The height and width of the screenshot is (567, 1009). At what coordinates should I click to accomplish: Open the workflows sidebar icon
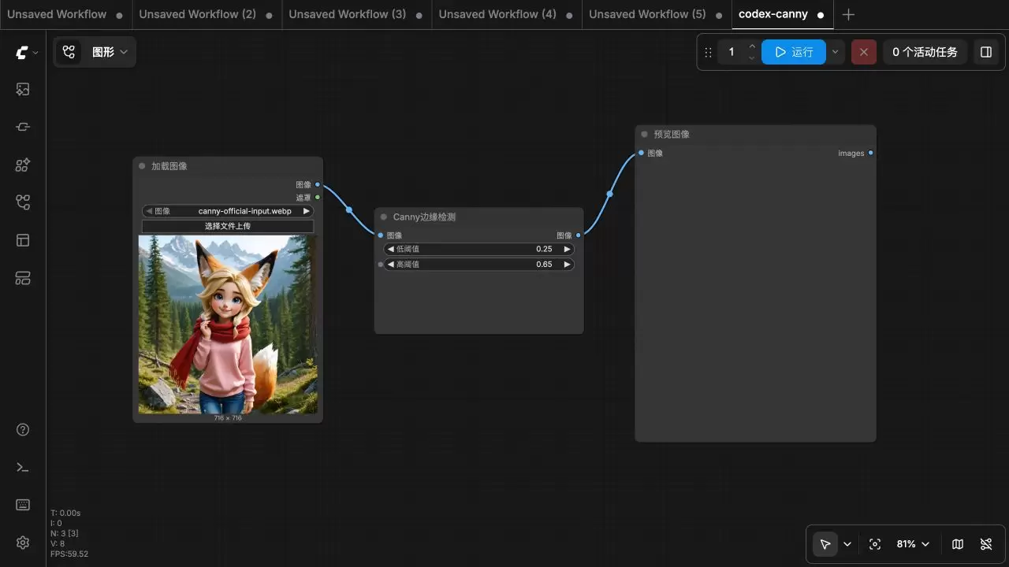23,202
